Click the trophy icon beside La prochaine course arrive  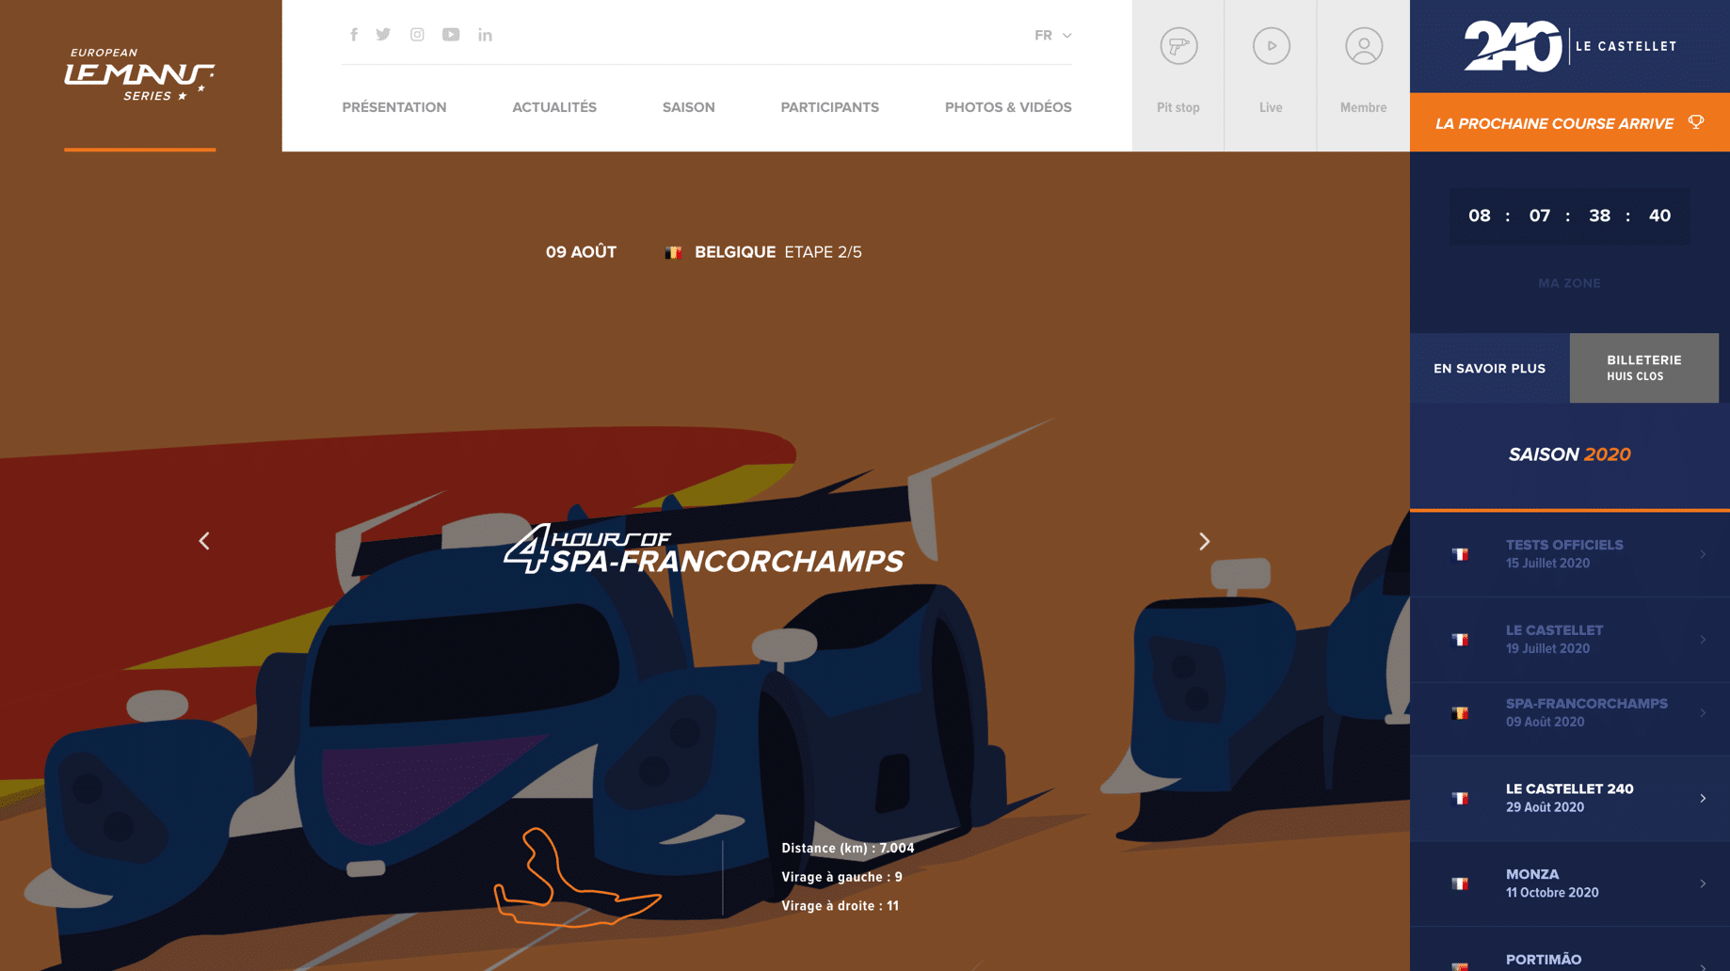point(1696,122)
